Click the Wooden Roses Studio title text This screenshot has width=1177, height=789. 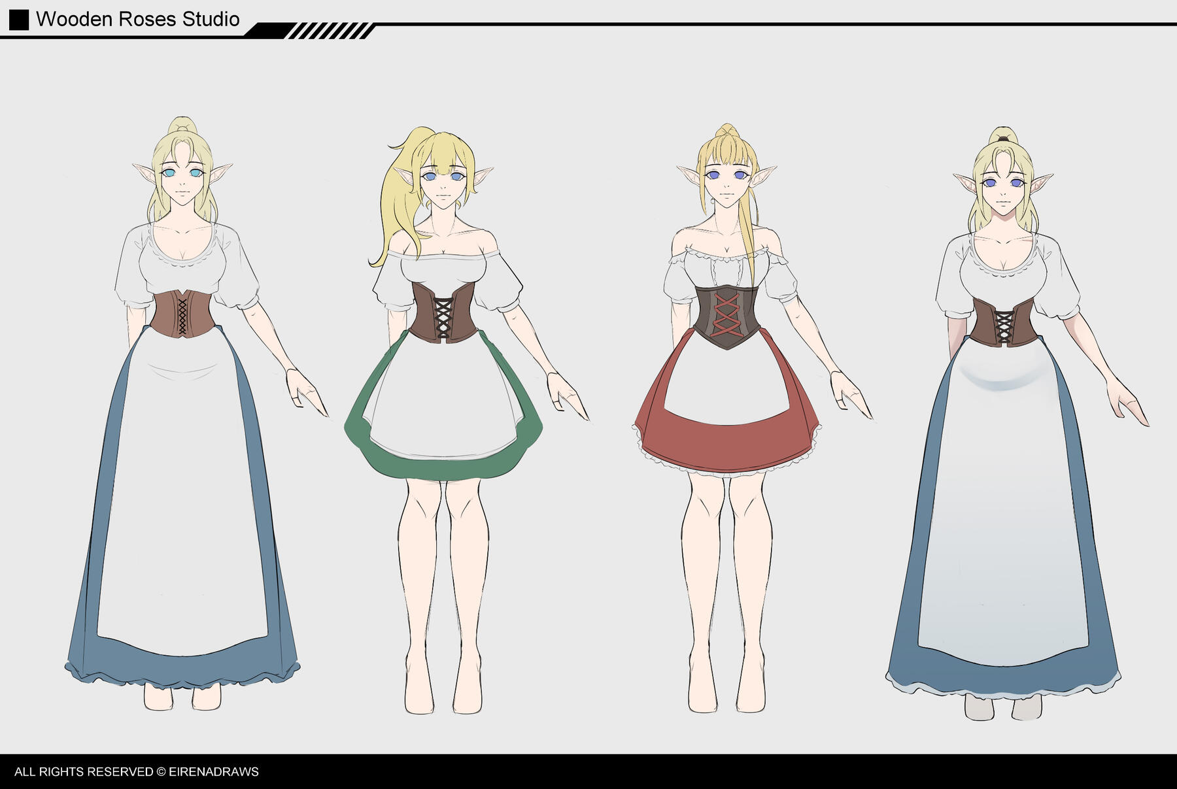click(x=137, y=20)
